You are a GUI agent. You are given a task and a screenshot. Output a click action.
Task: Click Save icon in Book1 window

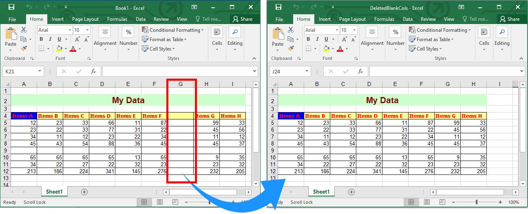point(11,7)
